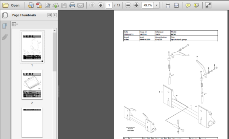Viewport: 229px width, 139px height.
Task: Click the Edit PDF pencil icon
Action: coord(47,5)
